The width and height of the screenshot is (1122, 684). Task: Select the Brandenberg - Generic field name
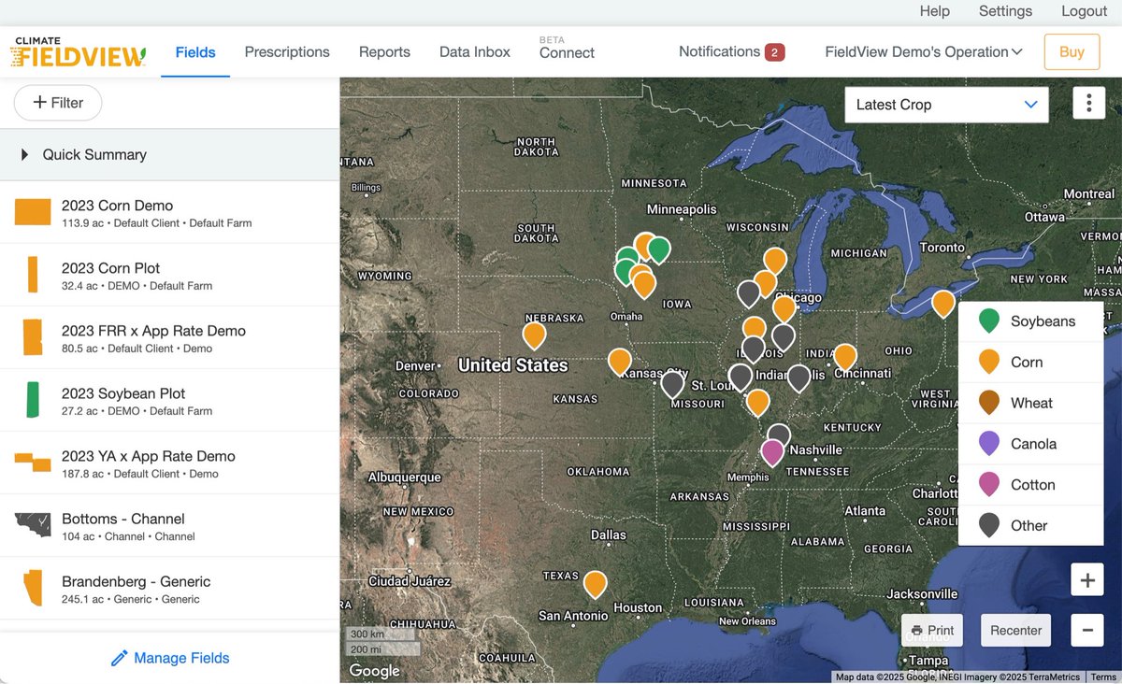(137, 581)
